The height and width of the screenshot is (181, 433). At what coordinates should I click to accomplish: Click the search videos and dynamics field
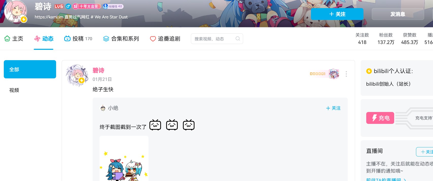coord(217,39)
